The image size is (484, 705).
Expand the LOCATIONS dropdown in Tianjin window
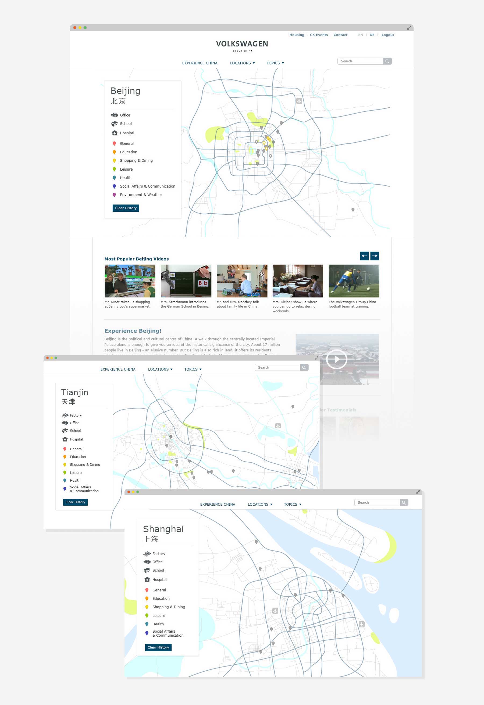click(160, 369)
